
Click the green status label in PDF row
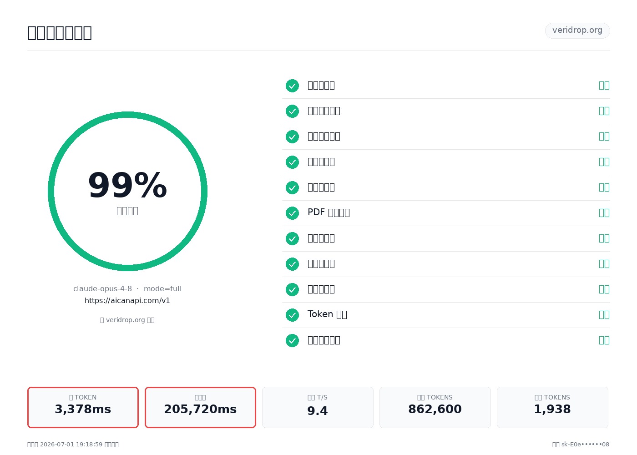(x=604, y=213)
